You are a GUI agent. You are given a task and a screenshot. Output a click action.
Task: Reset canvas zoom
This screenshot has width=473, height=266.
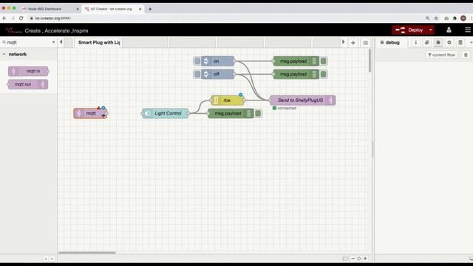pos(358,259)
